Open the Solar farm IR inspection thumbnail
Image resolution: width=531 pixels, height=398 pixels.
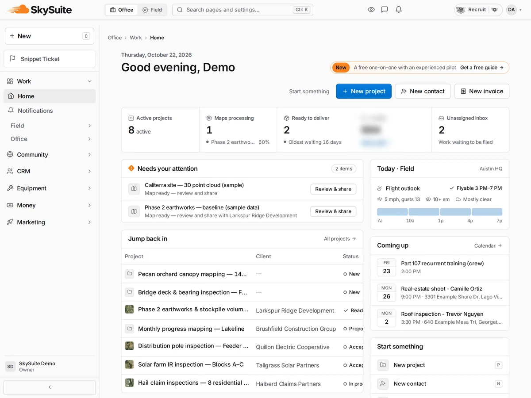pos(129,364)
